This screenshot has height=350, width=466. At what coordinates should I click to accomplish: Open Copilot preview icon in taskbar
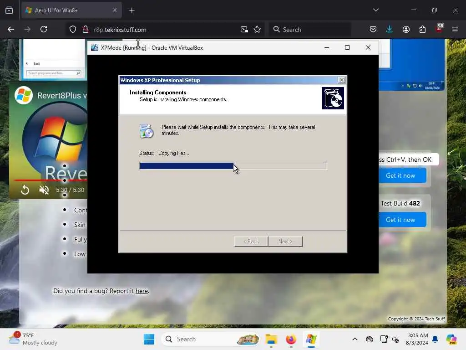pos(451,339)
